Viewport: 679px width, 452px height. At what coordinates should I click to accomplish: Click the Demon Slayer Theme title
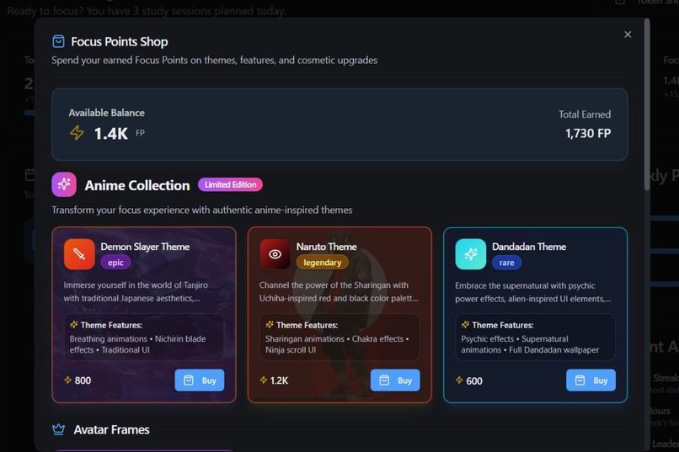pyautogui.click(x=145, y=247)
